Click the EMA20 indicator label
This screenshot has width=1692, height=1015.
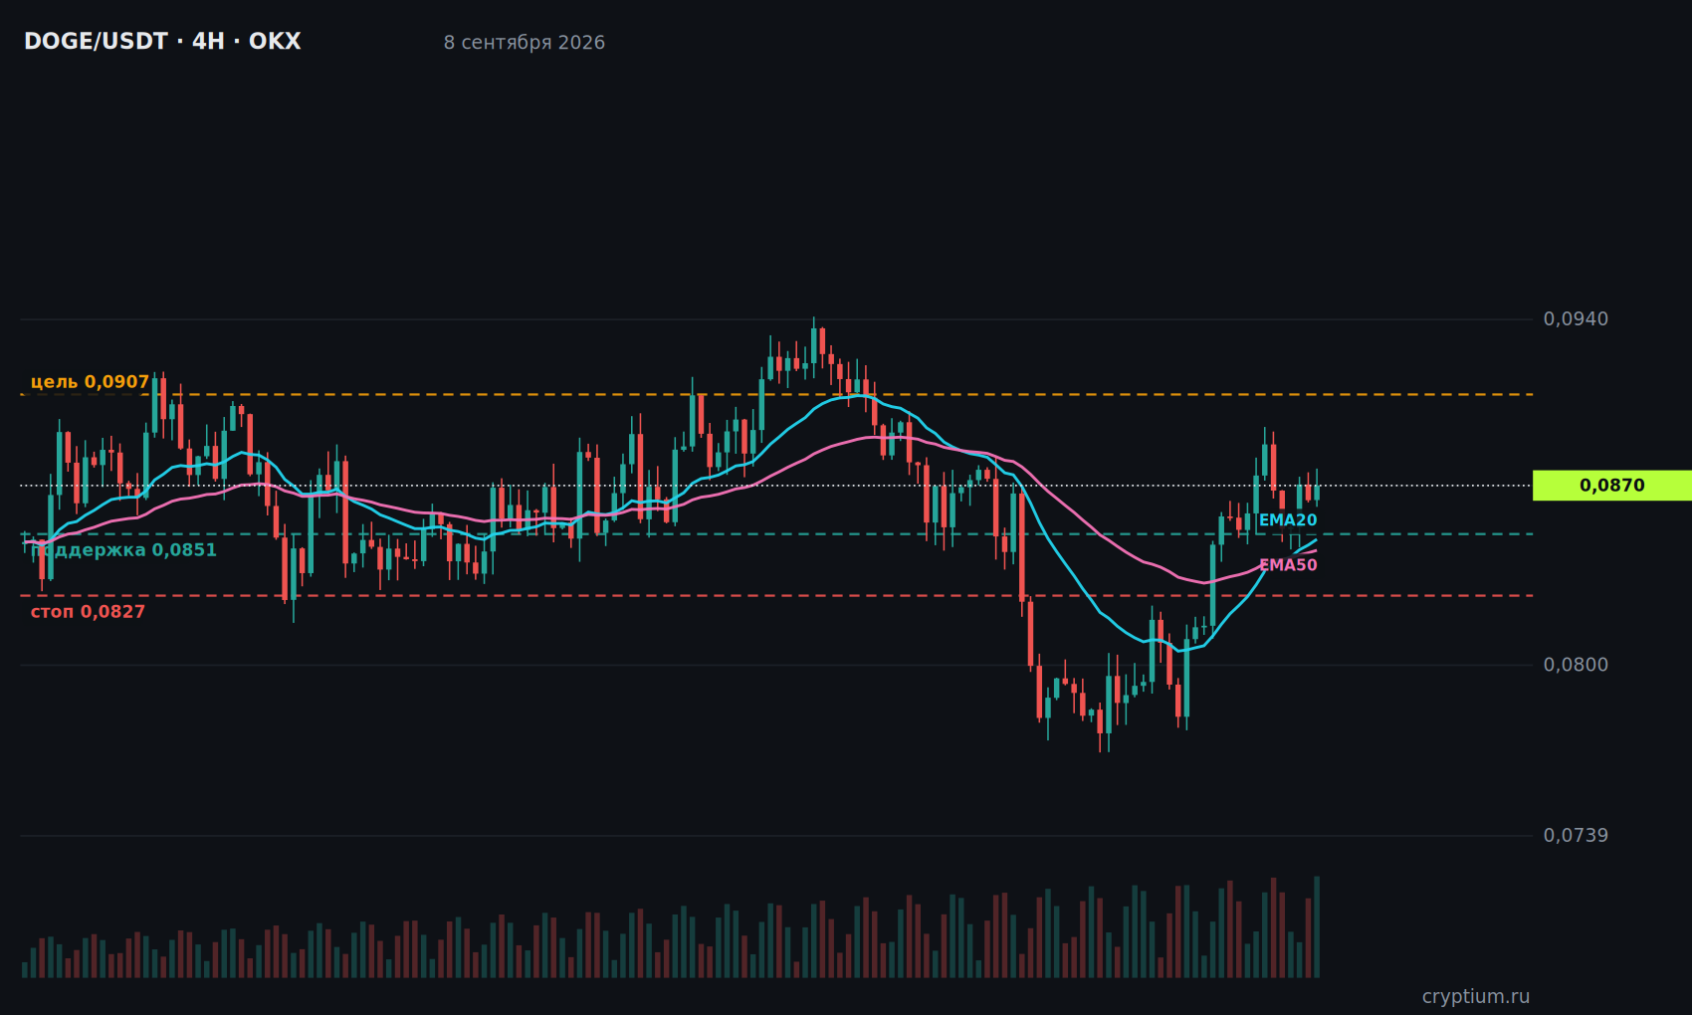(x=1288, y=520)
